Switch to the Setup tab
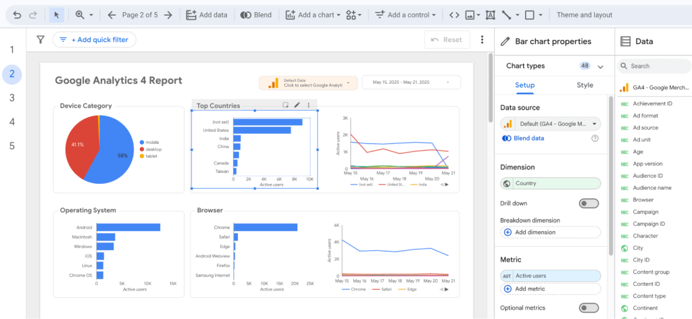 click(524, 85)
